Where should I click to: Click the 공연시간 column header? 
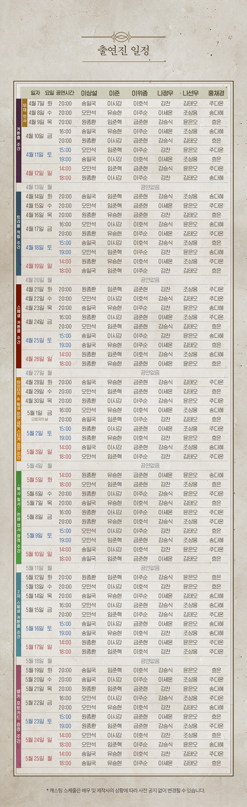[65, 93]
